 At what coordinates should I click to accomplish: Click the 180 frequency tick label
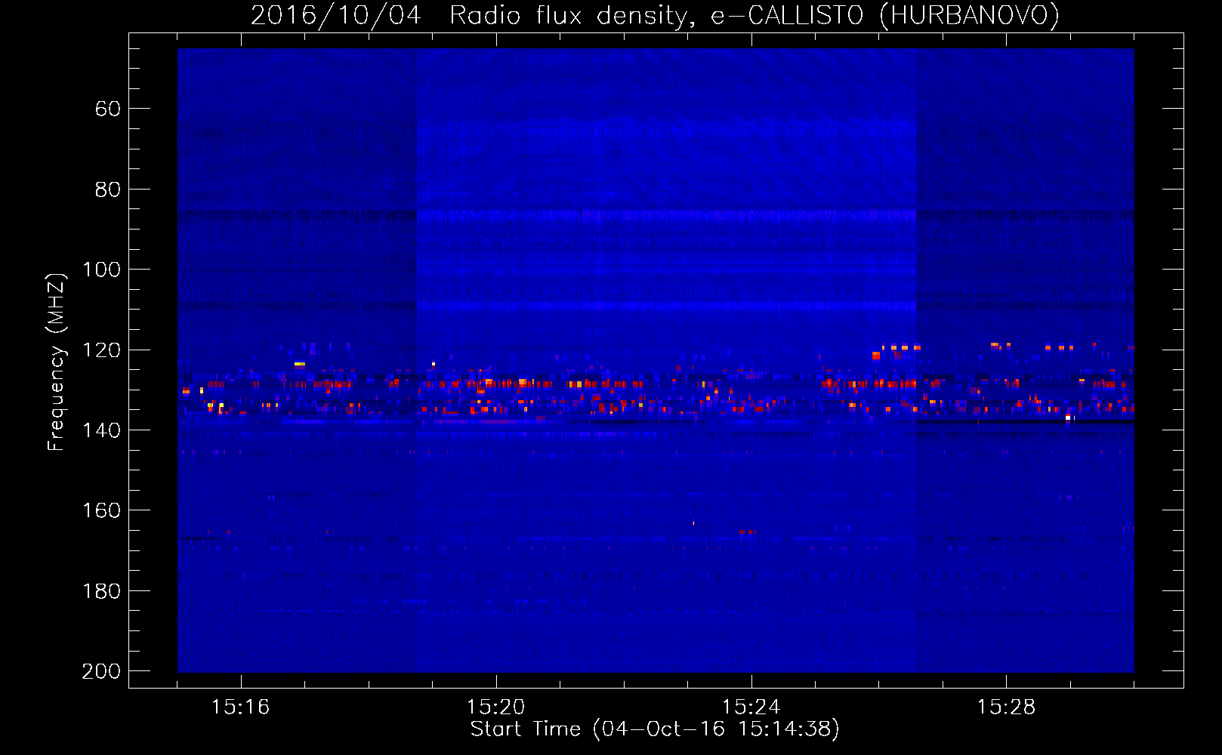(101, 591)
